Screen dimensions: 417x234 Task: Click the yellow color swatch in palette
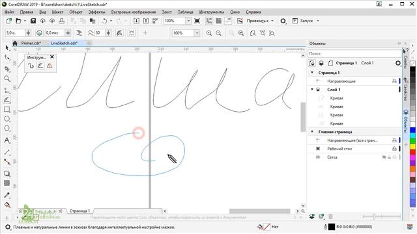[x=412, y=146]
